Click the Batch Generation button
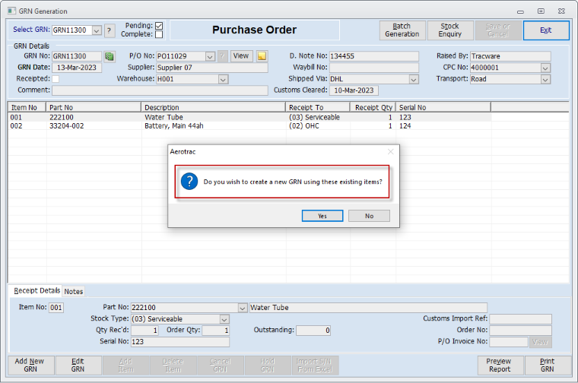Screen dimensions: 578x383 pyautogui.click(x=402, y=30)
